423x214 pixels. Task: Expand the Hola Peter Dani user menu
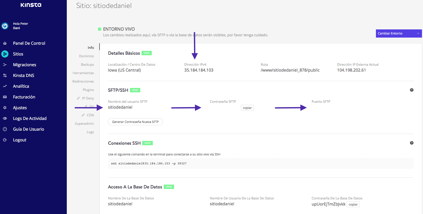pyautogui.click(x=46, y=28)
